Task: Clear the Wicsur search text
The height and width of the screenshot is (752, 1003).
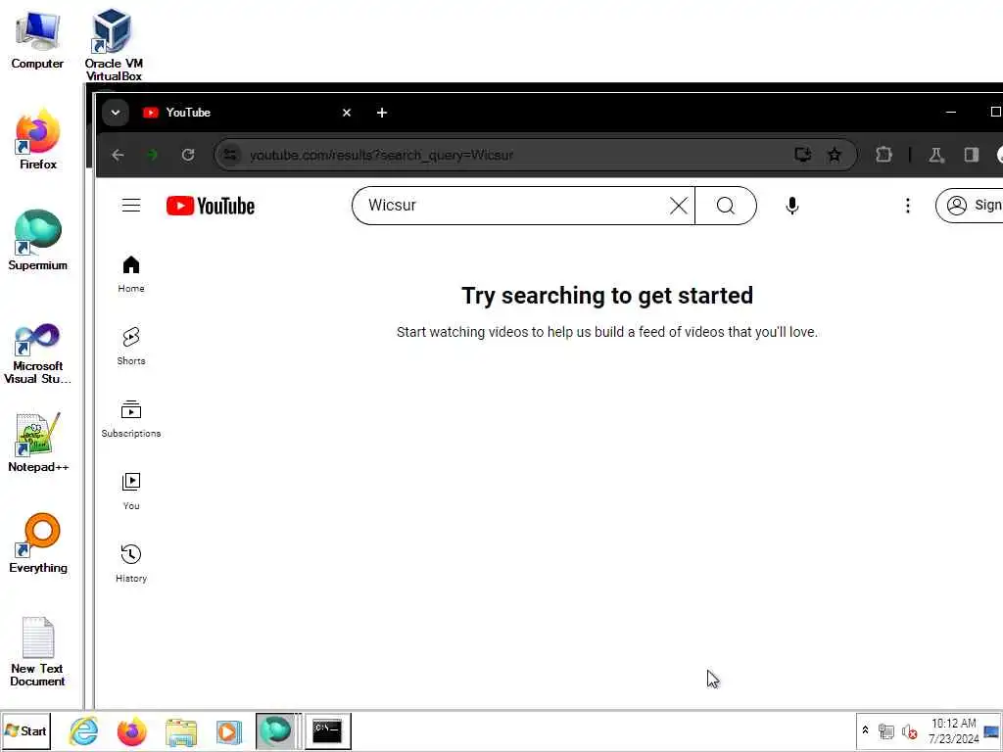Action: 678,206
